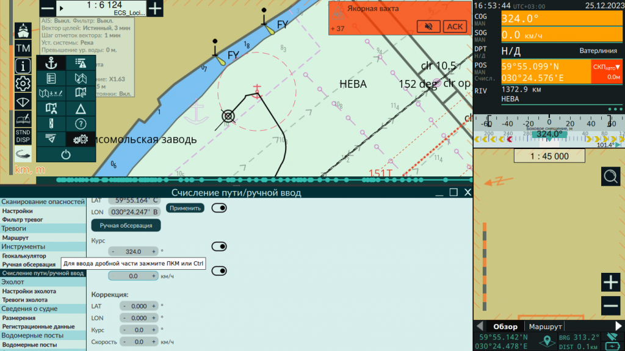
Task: Select the anchor watch icon in menu grid
Action: [x=51, y=63]
